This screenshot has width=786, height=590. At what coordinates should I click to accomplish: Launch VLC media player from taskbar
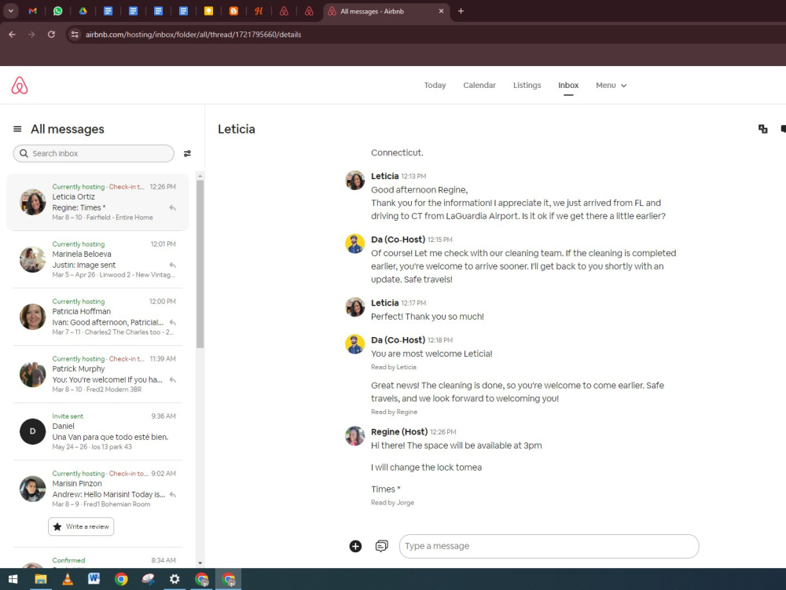coord(67,580)
